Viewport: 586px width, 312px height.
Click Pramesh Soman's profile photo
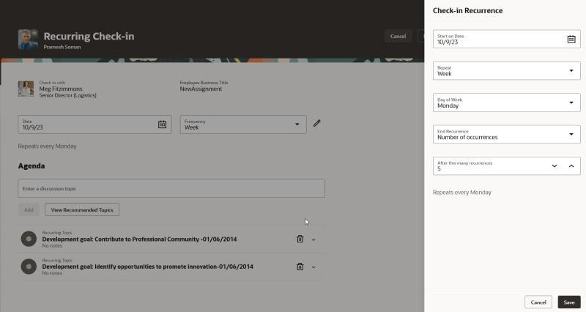(x=28, y=40)
